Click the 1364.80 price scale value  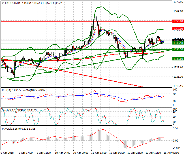(x=178, y=11)
